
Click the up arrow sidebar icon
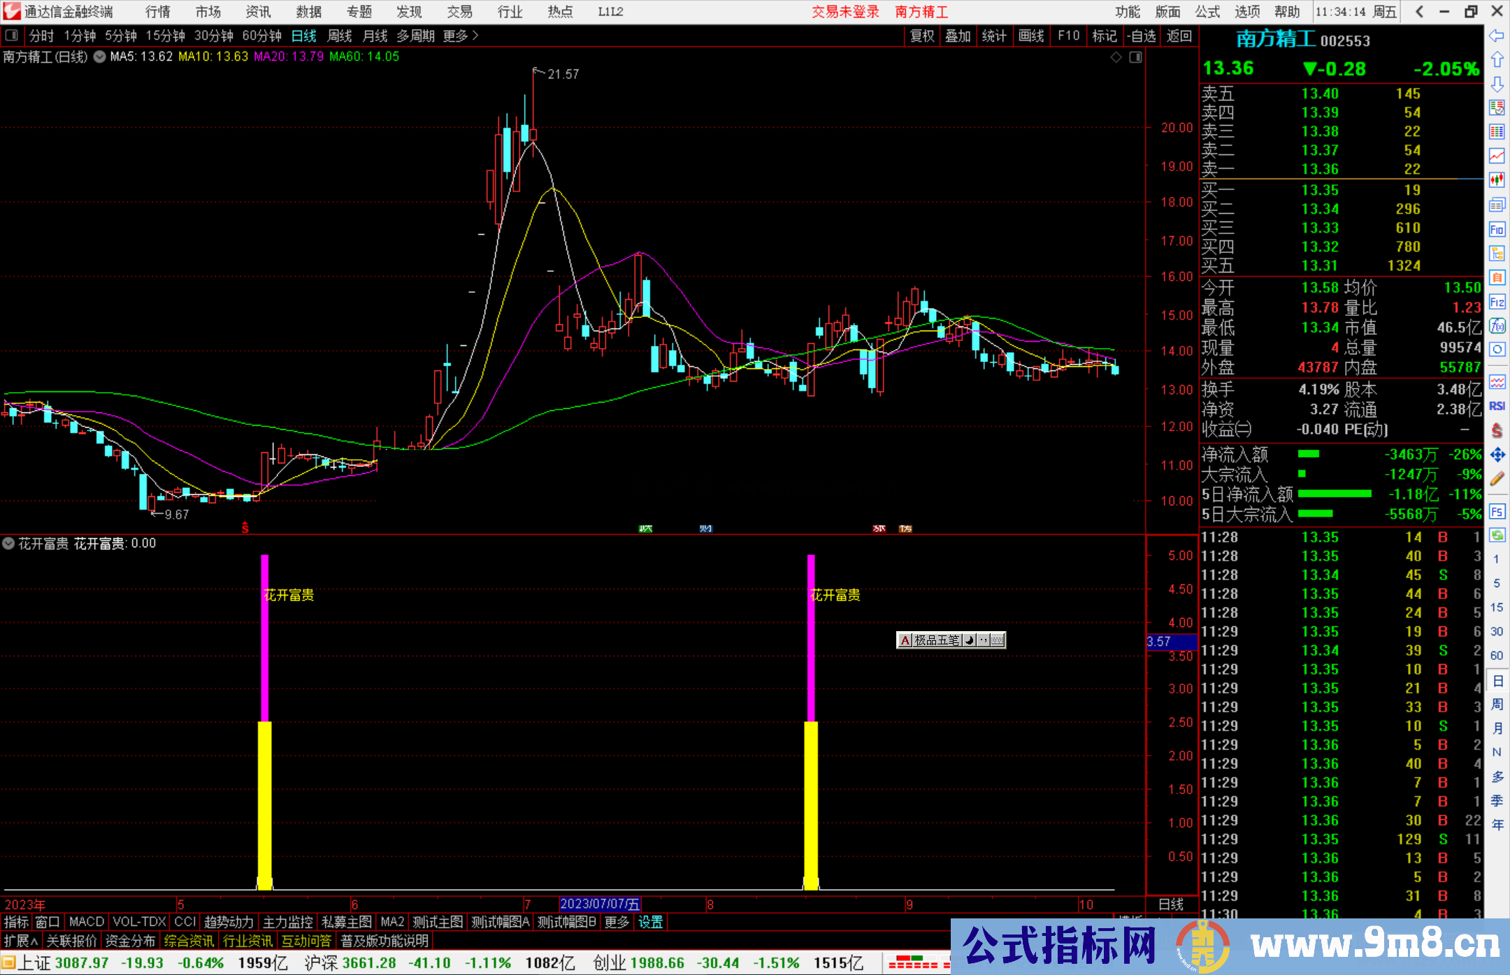(x=1497, y=60)
